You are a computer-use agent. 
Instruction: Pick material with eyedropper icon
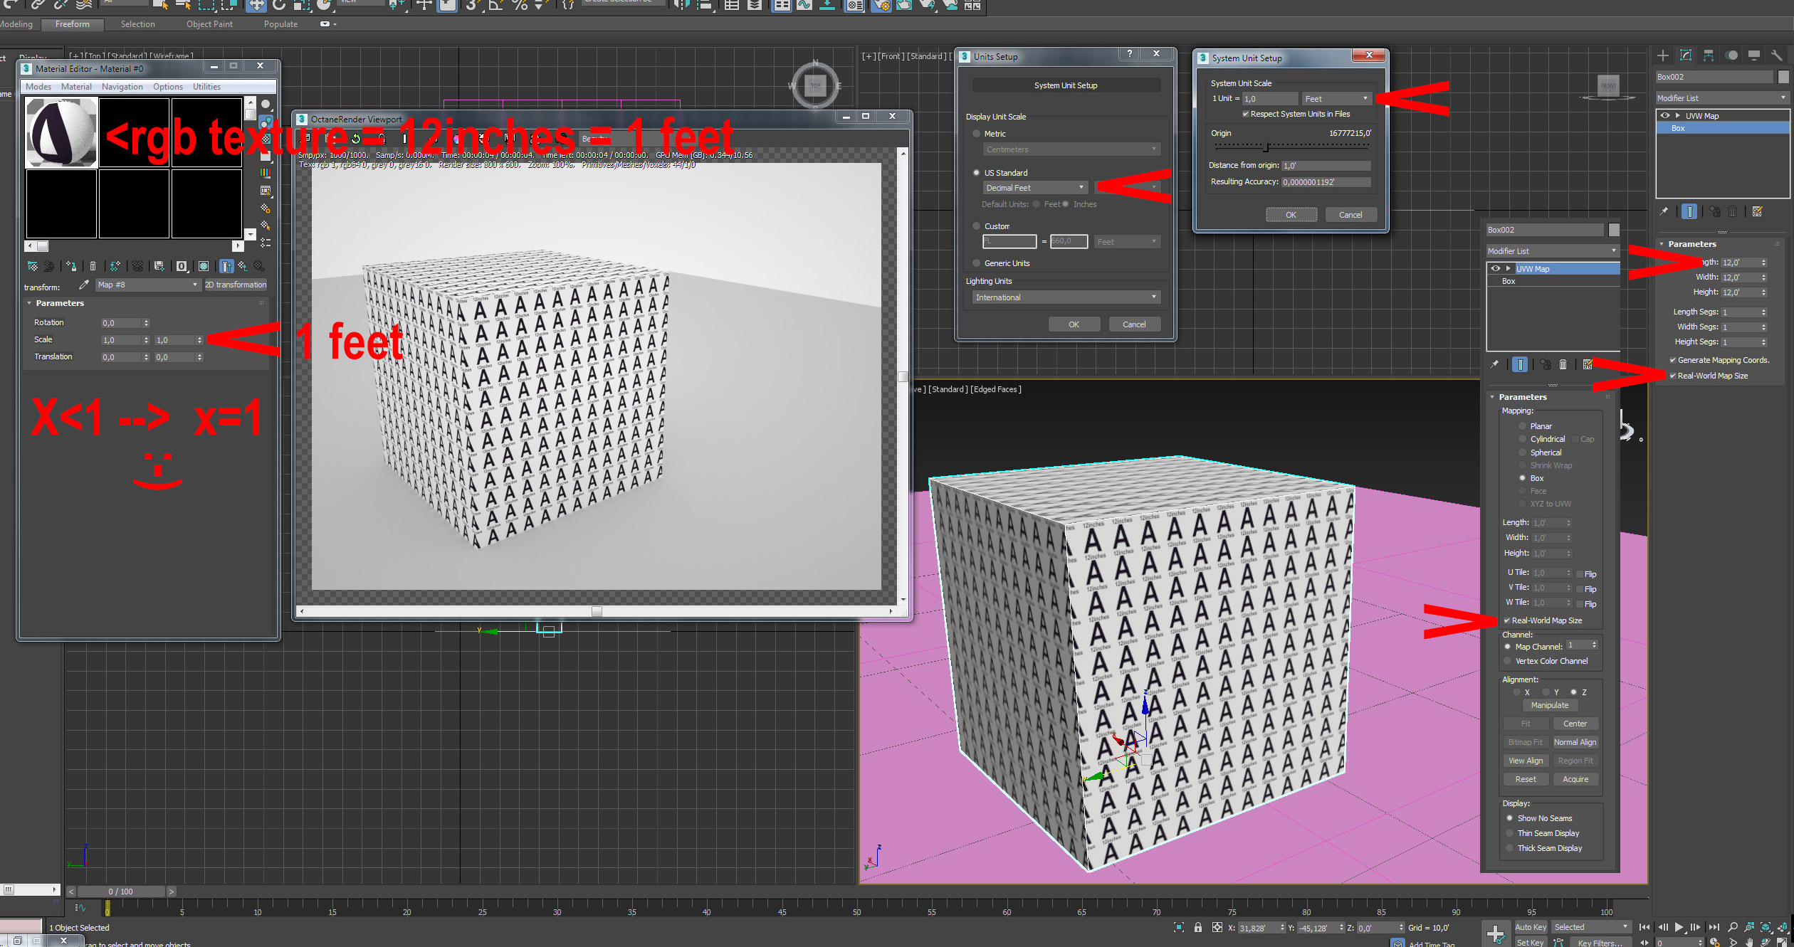[84, 285]
